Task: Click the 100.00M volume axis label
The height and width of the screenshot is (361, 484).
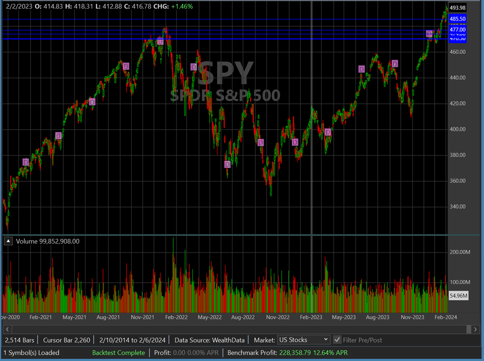Action: click(x=460, y=282)
